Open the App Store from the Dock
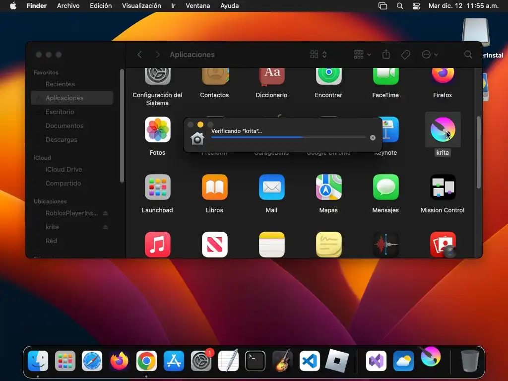The height and width of the screenshot is (381, 508). tap(174, 361)
